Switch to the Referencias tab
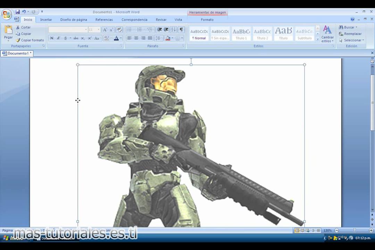The width and height of the screenshot is (375, 250). coord(104,19)
